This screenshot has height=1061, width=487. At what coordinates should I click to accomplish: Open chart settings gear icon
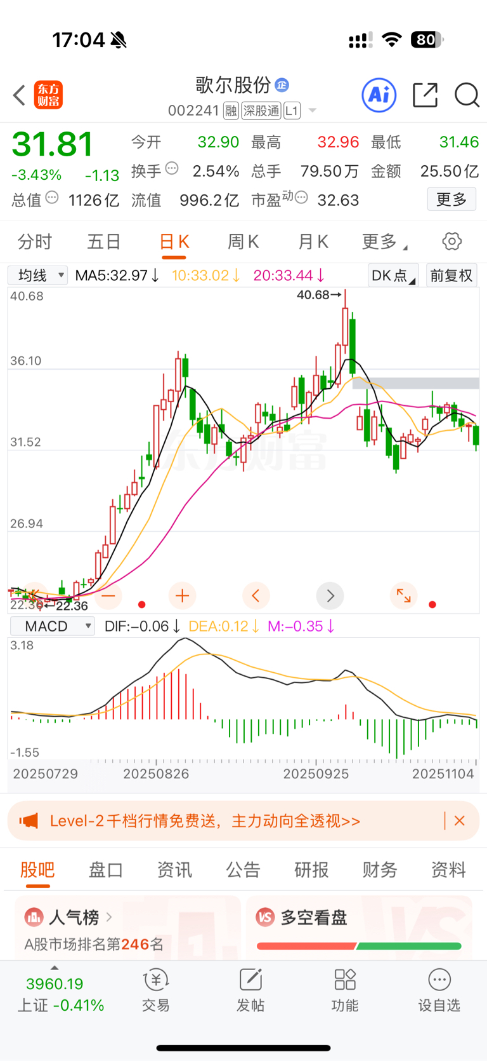pos(451,241)
